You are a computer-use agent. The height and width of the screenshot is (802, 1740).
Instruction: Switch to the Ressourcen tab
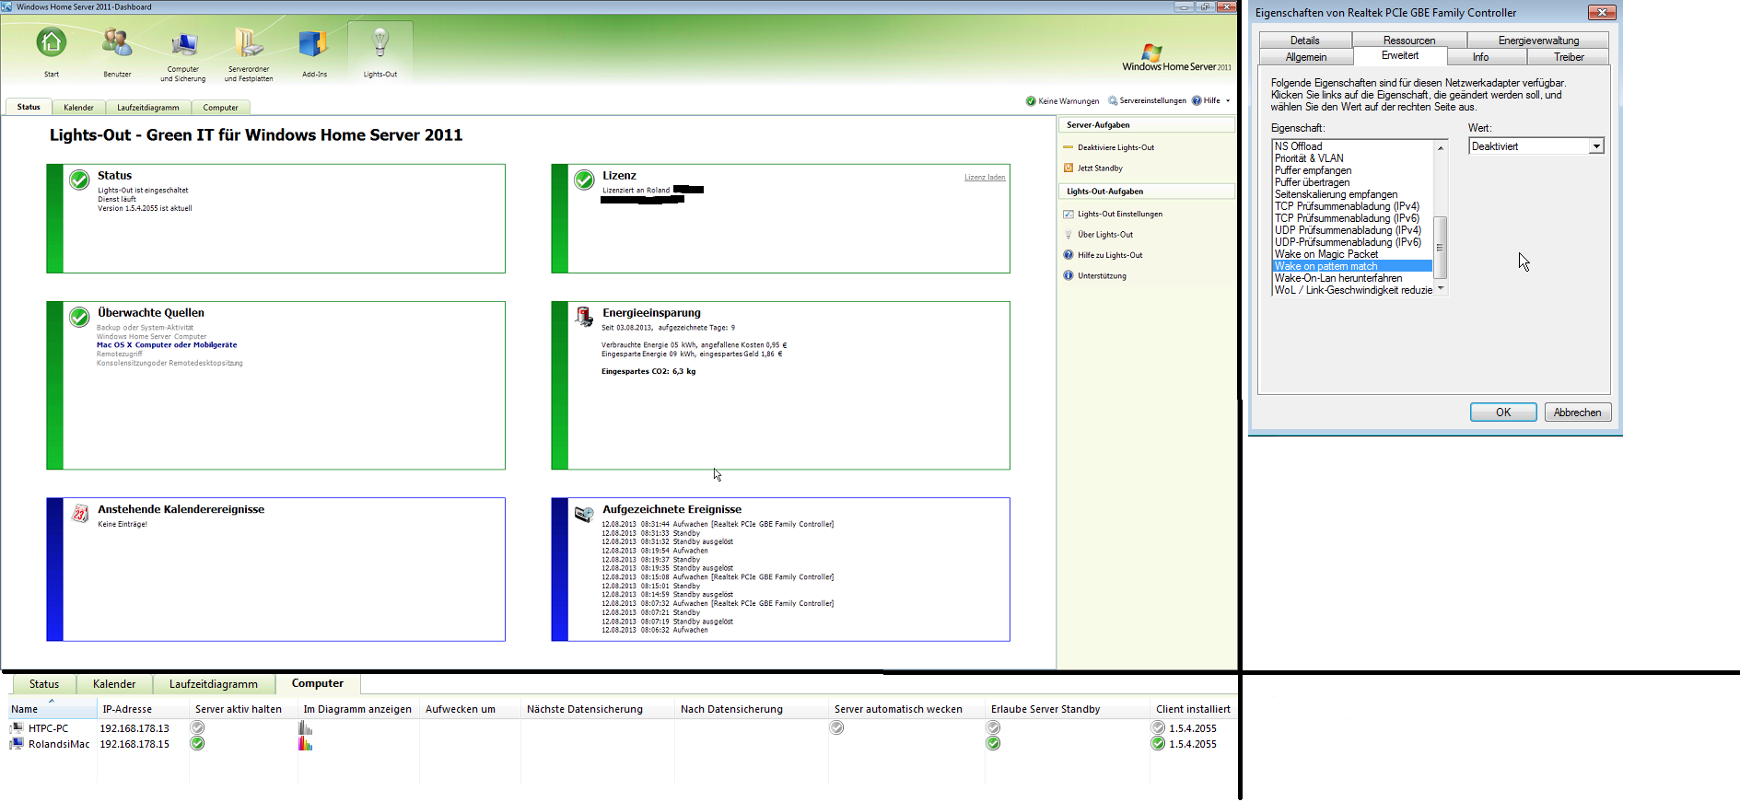coord(1409,41)
